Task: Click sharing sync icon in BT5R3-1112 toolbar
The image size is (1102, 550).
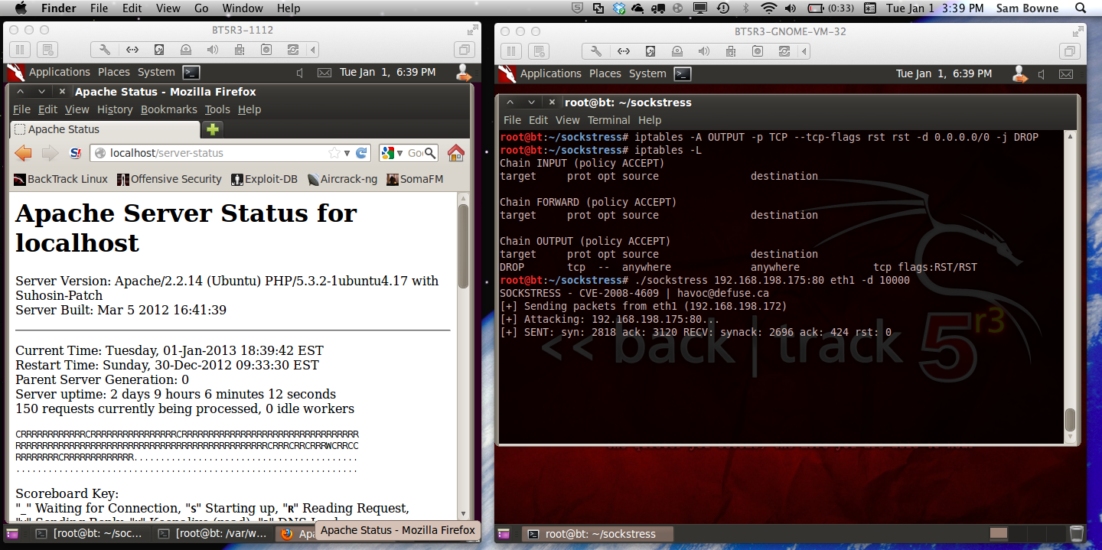Action: click(x=293, y=50)
